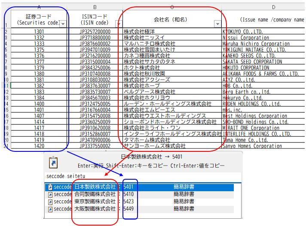Viewport: 306px width, 226px height.
Task: Click ISIN cell JP3835730007
Action: [95, 92]
